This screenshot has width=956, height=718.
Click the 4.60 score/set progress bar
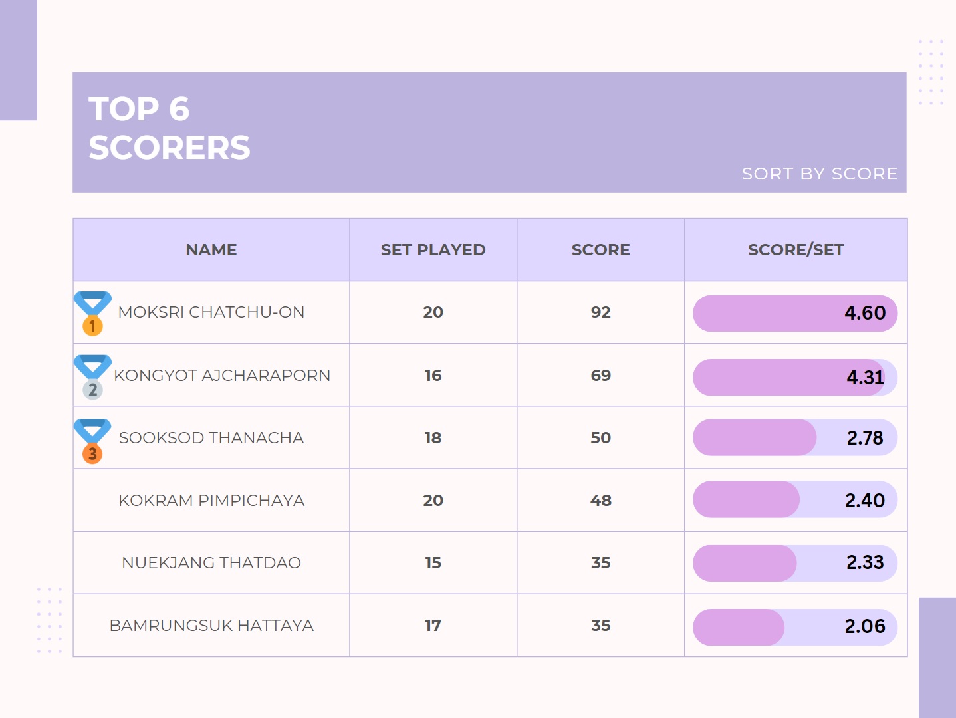(x=795, y=313)
